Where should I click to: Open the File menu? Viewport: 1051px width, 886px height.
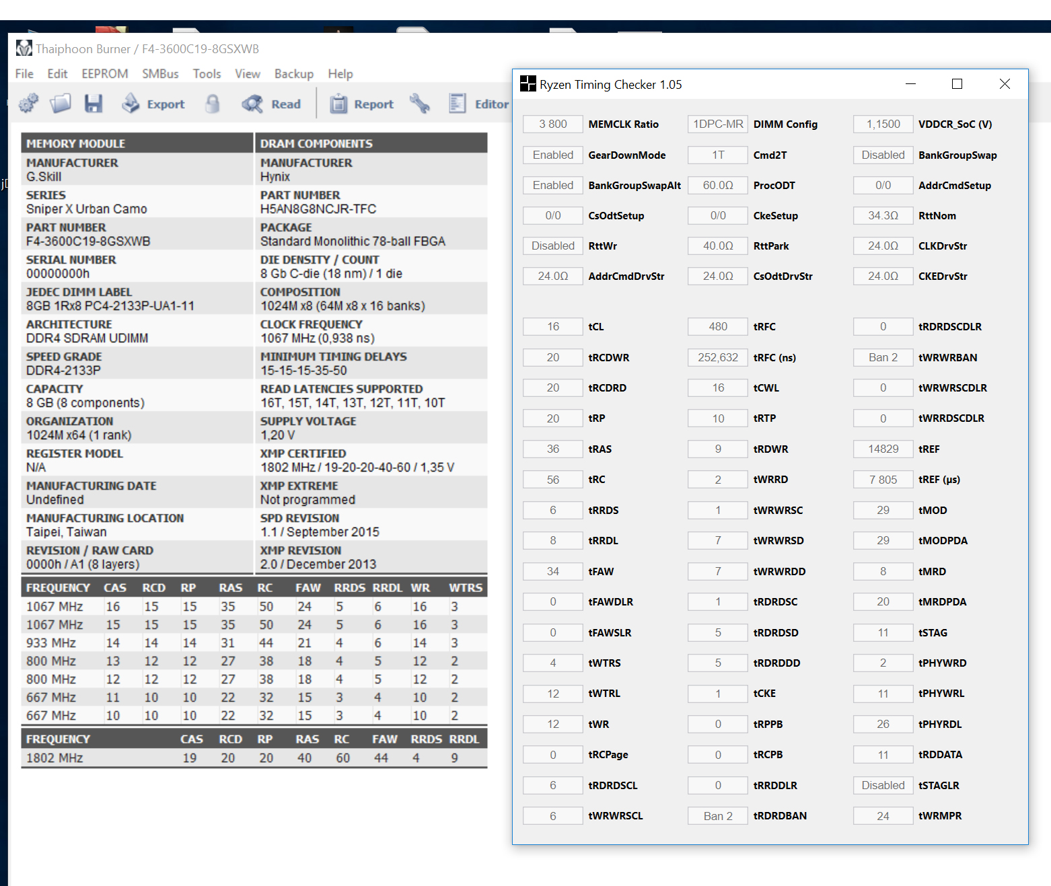click(24, 74)
